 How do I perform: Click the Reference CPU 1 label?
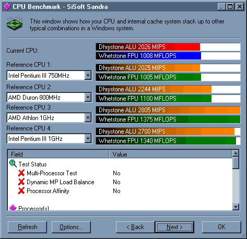[29, 65]
